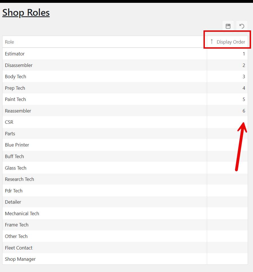The width and height of the screenshot is (253, 272).
Task: Click the Prep Tech role cell
Action: coord(15,88)
